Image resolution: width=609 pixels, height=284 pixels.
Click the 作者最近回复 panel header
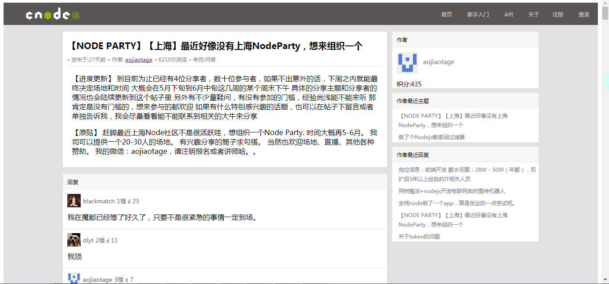click(x=465, y=155)
